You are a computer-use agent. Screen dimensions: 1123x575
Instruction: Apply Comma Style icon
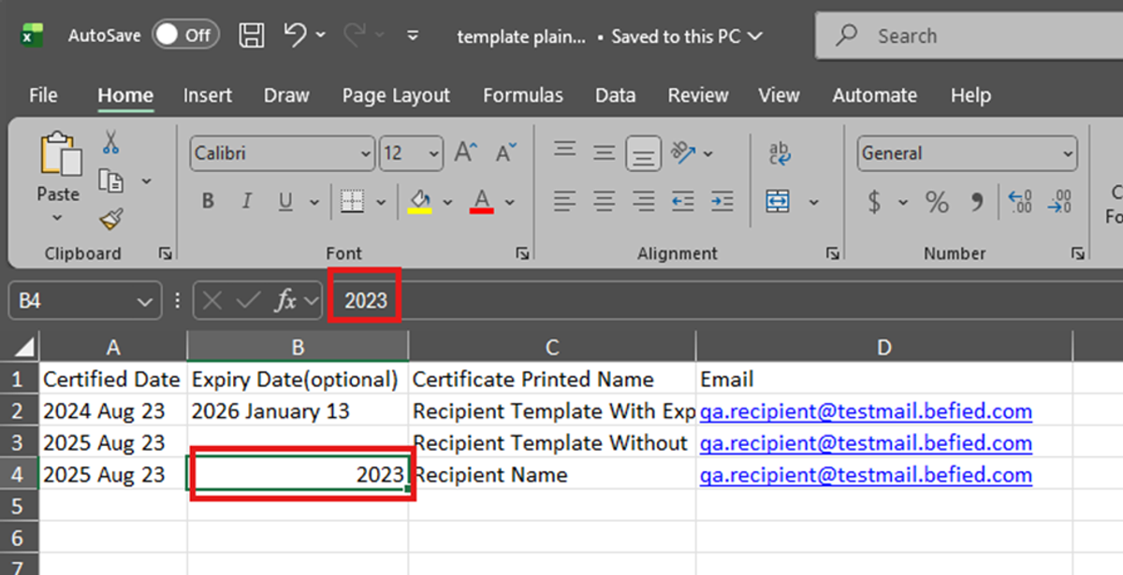click(978, 201)
